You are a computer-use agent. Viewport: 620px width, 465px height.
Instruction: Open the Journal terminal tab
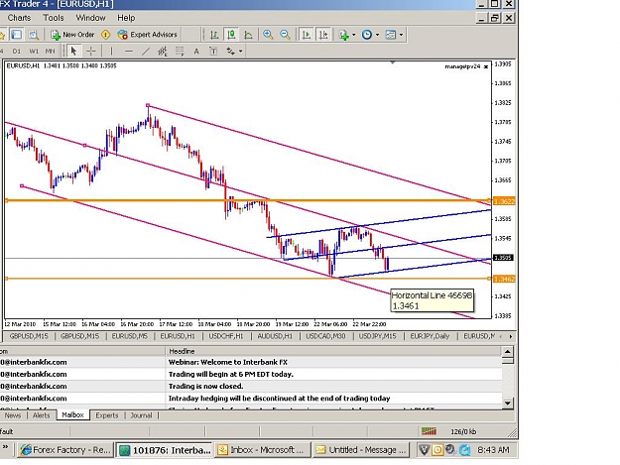(141, 415)
